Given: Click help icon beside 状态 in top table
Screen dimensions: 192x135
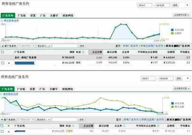Looking at the screenshot, I should (83, 52).
